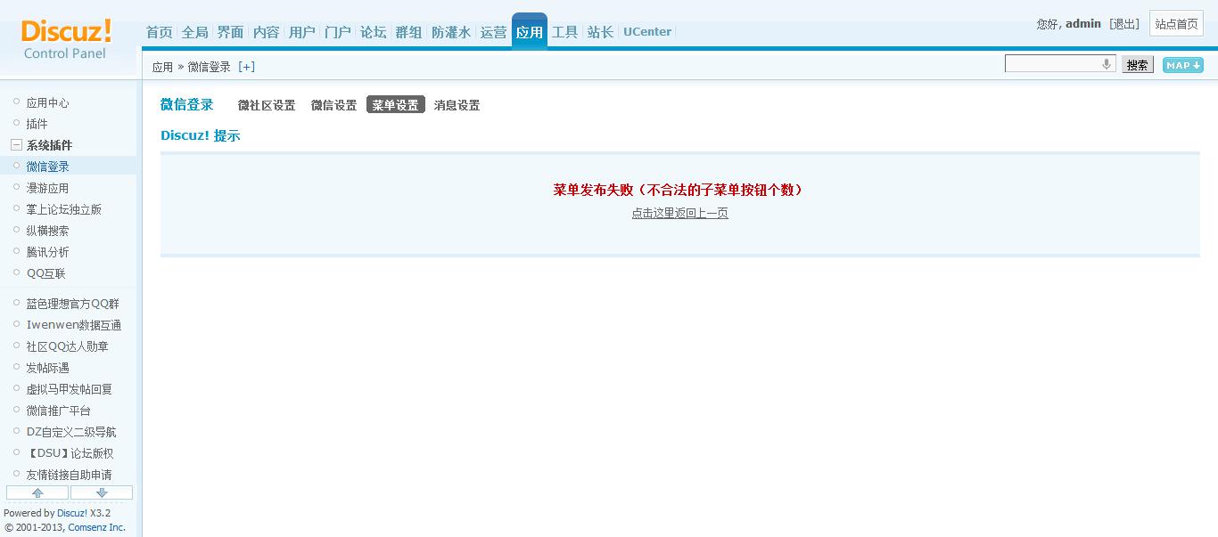The height and width of the screenshot is (537, 1218).
Task: Click the 站点首页 button
Action: pos(1177,24)
